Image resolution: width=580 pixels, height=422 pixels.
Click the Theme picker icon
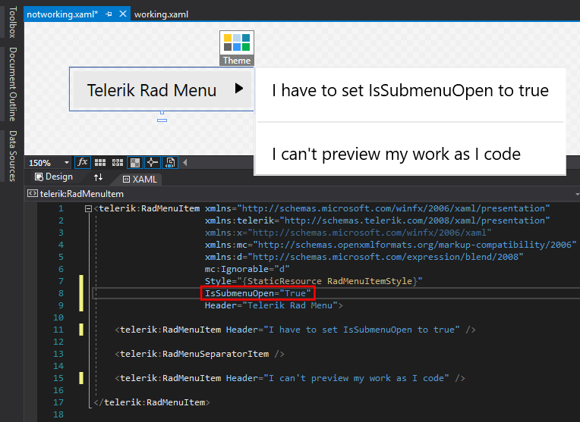(x=237, y=48)
